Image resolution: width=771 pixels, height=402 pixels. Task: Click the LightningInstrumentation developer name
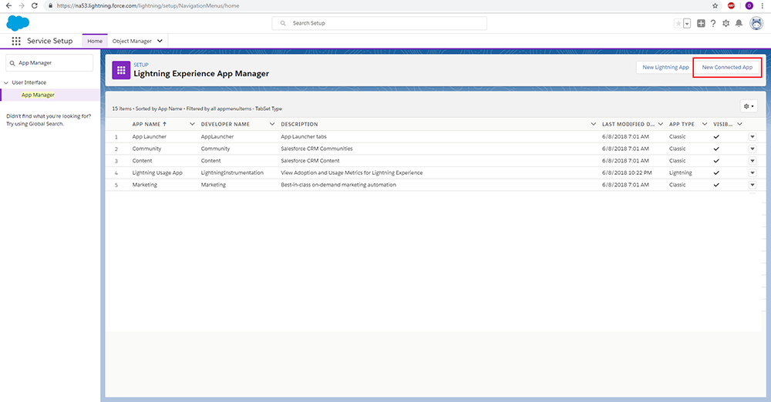pyautogui.click(x=232, y=173)
